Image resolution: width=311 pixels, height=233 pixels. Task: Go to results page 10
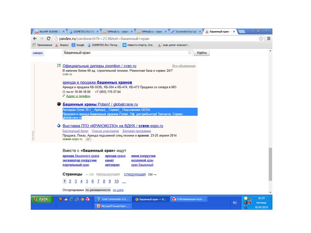[x=116, y=181]
